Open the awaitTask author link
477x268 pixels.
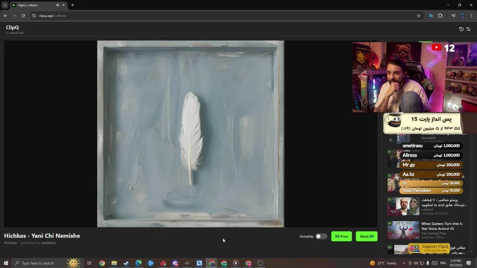pyautogui.click(x=17, y=33)
